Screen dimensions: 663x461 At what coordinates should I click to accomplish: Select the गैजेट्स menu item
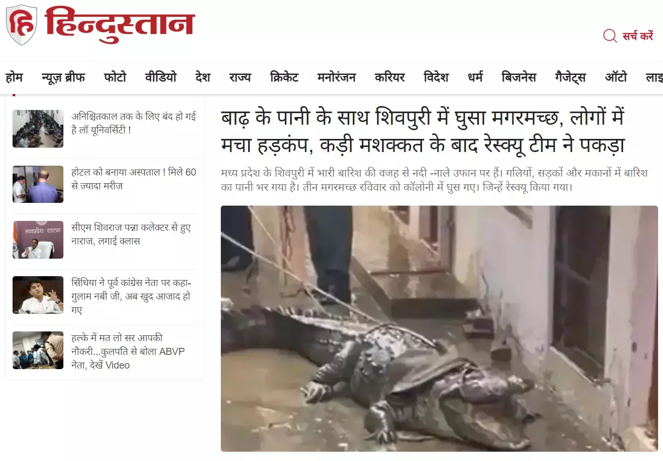[570, 78]
